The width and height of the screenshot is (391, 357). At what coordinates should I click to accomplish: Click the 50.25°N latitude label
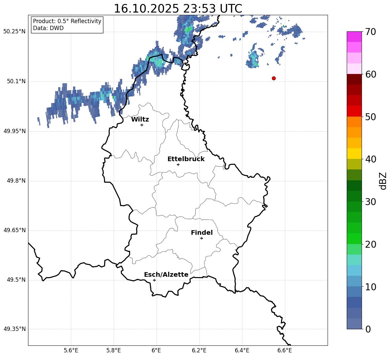point(15,32)
